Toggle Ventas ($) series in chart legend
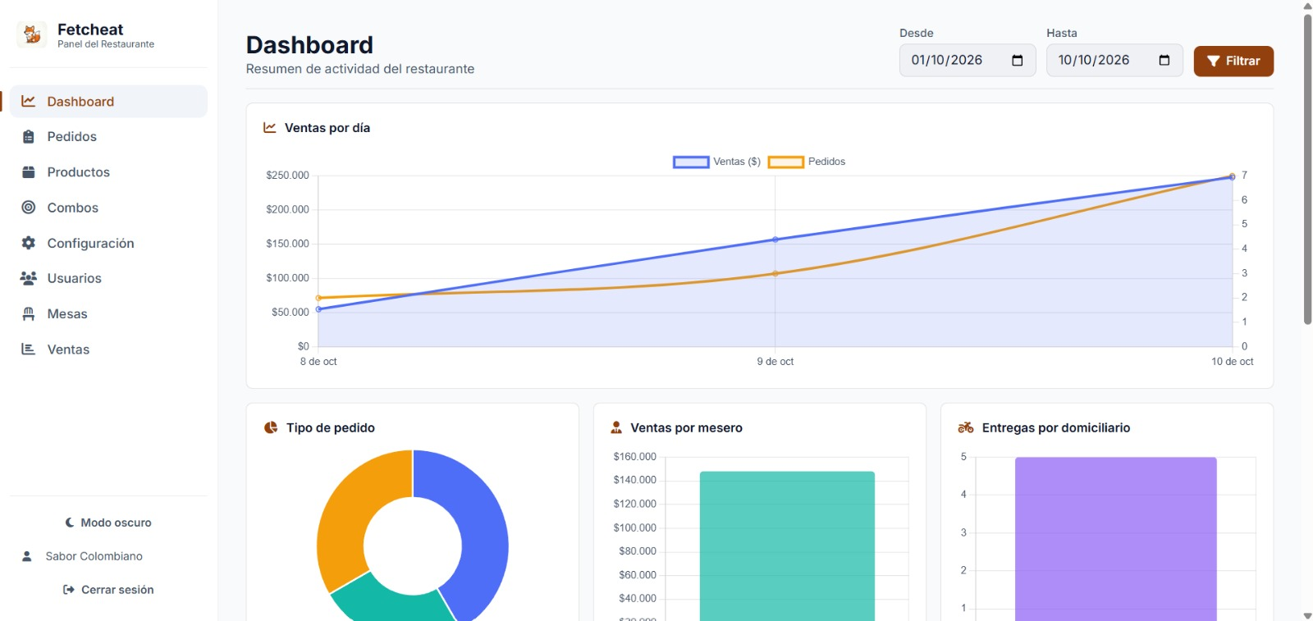1313x621 pixels. (716, 162)
